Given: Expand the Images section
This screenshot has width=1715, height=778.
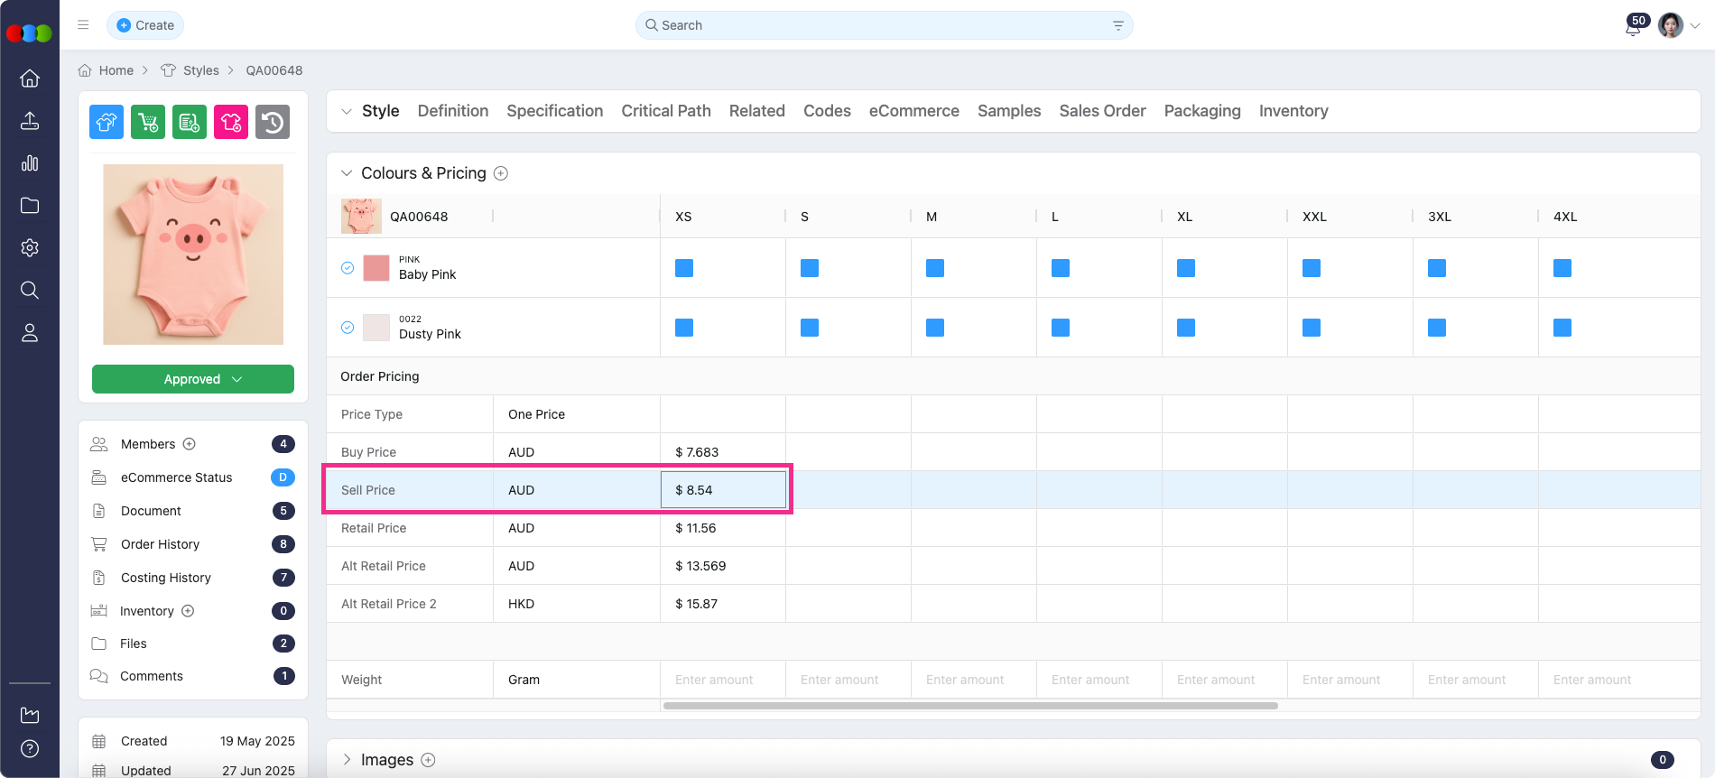Looking at the screenshot, I should tap(347, 760).
